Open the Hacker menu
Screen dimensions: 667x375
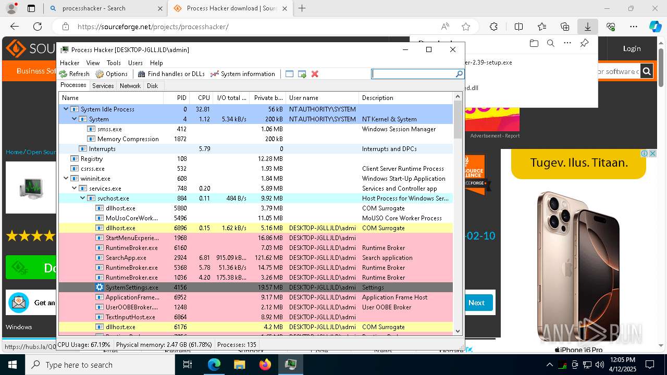69,63
